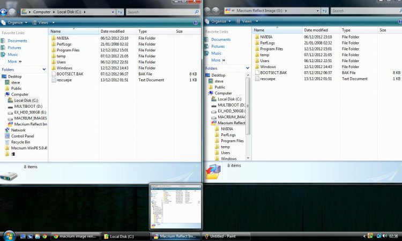This screenshot has width=402, height=241.
Task: Sort by Type column in Macrium Reflect Image window
Action: point(359,30)
